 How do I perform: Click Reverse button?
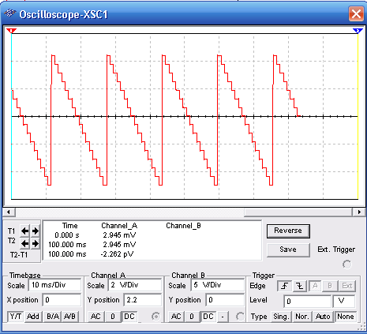[288, 231]
